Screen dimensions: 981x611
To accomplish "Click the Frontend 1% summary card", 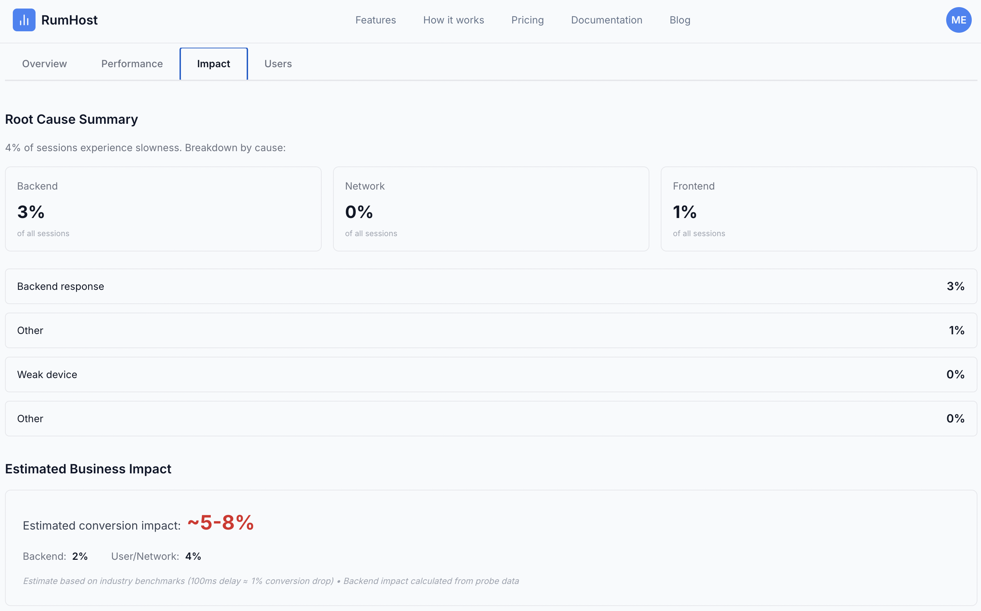I will [x=818, y=209].
